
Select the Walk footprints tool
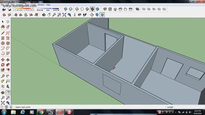[x=85, y=15]
